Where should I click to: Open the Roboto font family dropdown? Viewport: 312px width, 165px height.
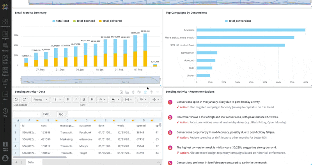[x=40, y=100]
